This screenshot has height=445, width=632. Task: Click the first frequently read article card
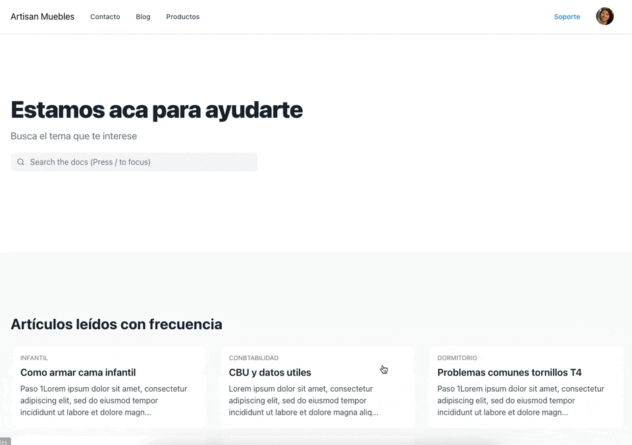[x=109, y=387]
